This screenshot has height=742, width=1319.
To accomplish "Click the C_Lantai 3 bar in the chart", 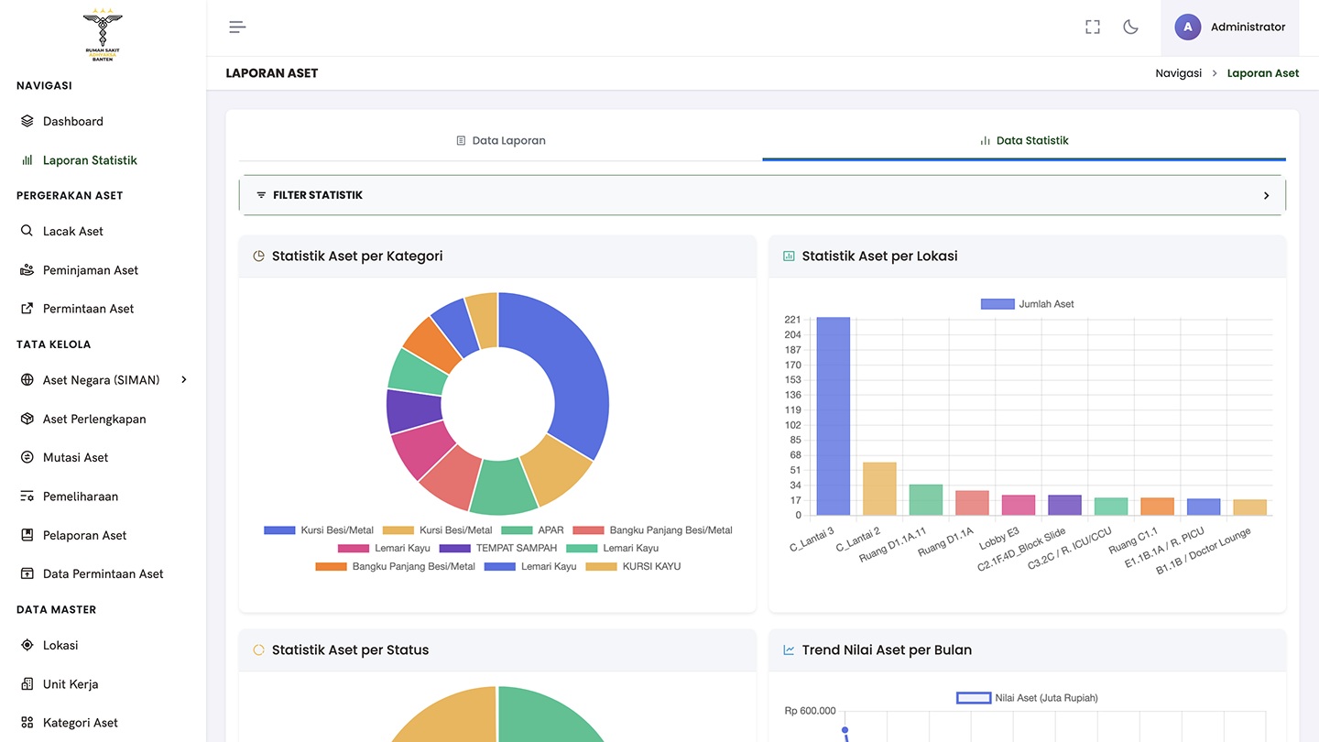I will tap(834, 416).
